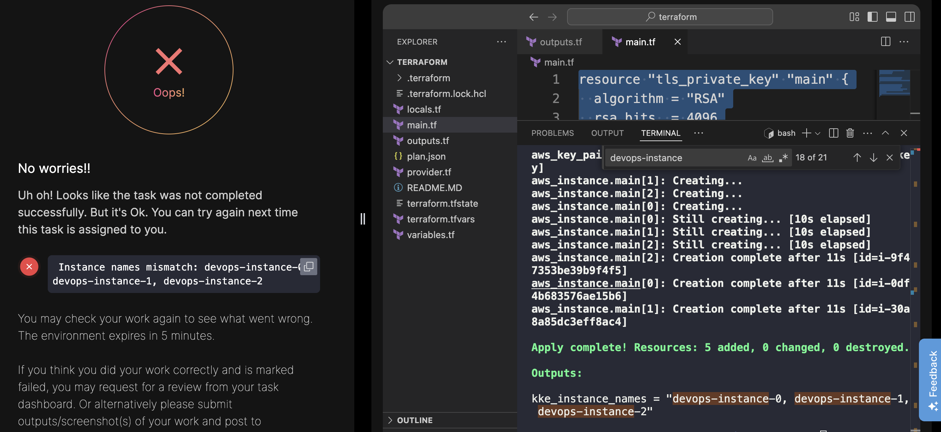The width and height of the screenshot is (941, 432).
Task: Open the PROBLEMS panel tab
Action: tap(552, 133)
